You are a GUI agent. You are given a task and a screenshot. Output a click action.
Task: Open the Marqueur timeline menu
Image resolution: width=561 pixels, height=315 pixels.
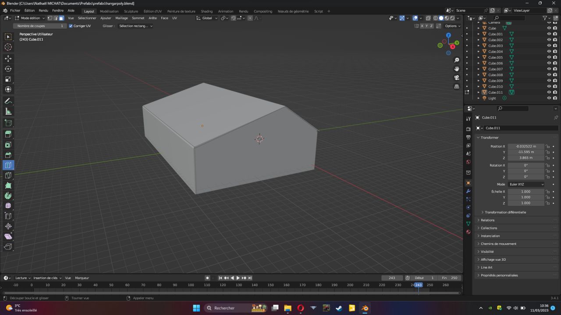(82, 278)
